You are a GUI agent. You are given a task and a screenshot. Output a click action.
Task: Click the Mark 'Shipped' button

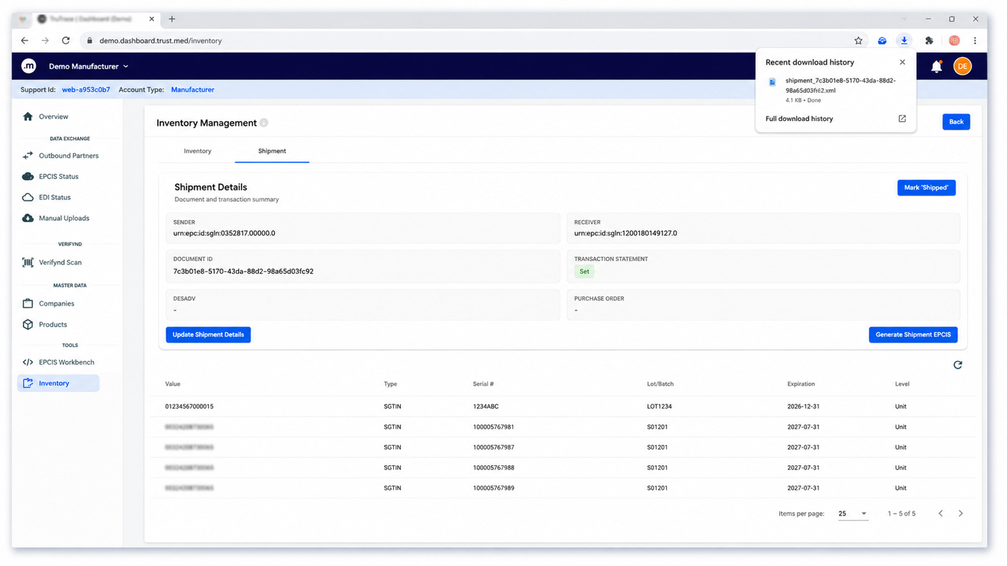click(926, 188)
